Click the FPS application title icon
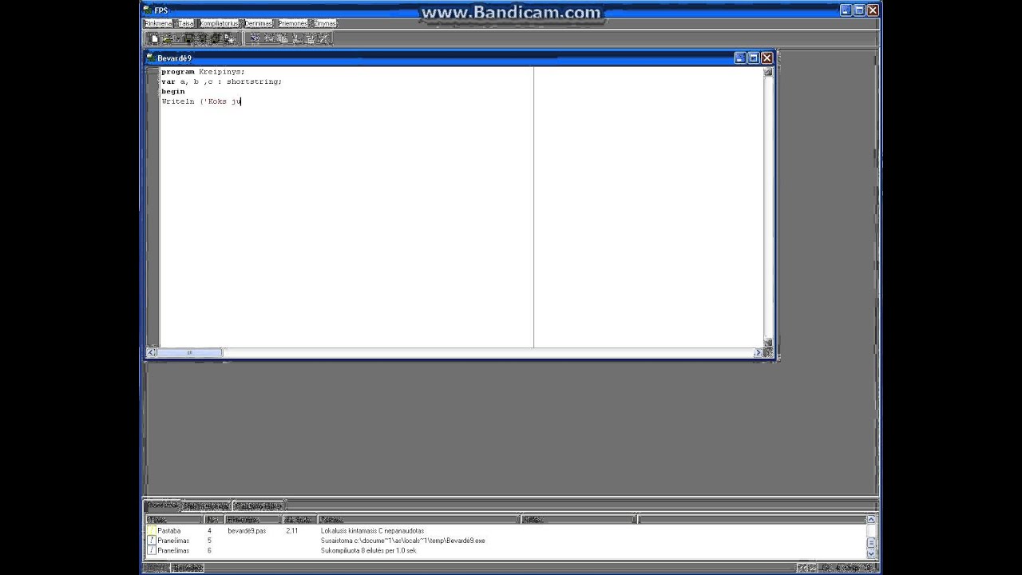 147,10
